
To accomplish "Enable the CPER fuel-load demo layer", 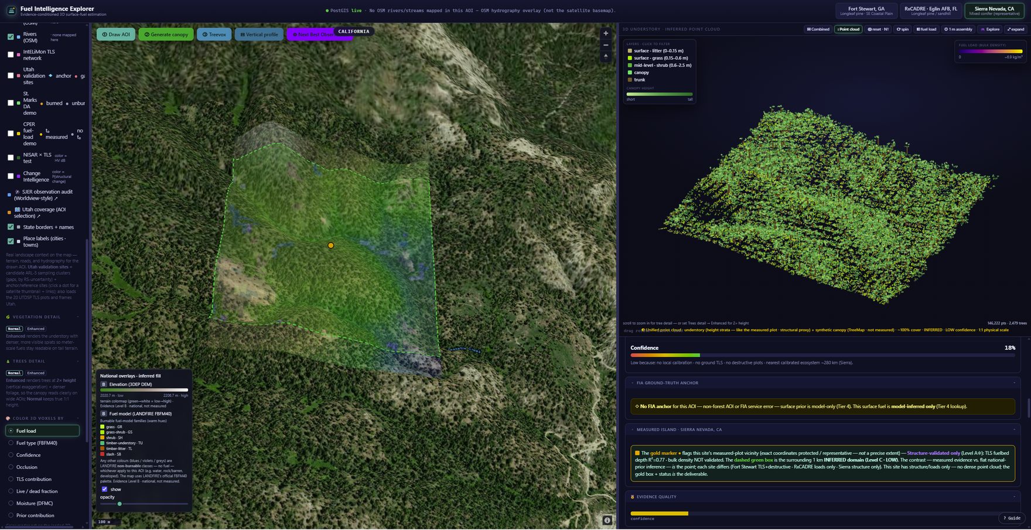I will [x=11, y=134].
